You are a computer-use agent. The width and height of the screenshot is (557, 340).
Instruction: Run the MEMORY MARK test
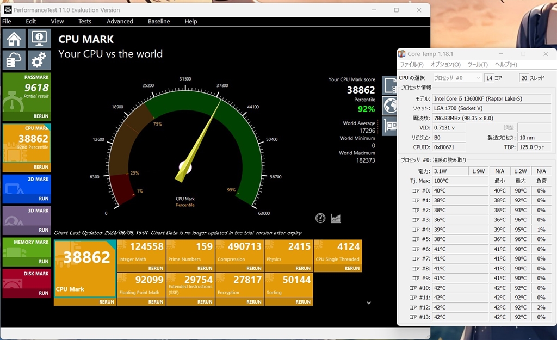coord(44,262)
